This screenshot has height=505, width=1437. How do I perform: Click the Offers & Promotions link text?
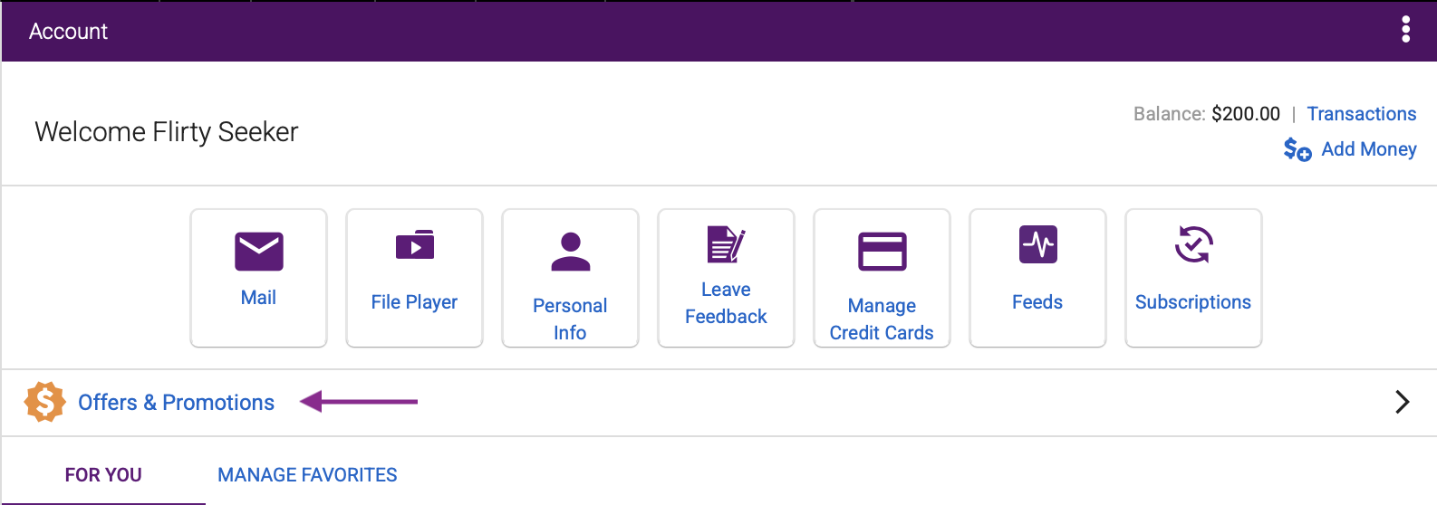[x=176, y=403]
